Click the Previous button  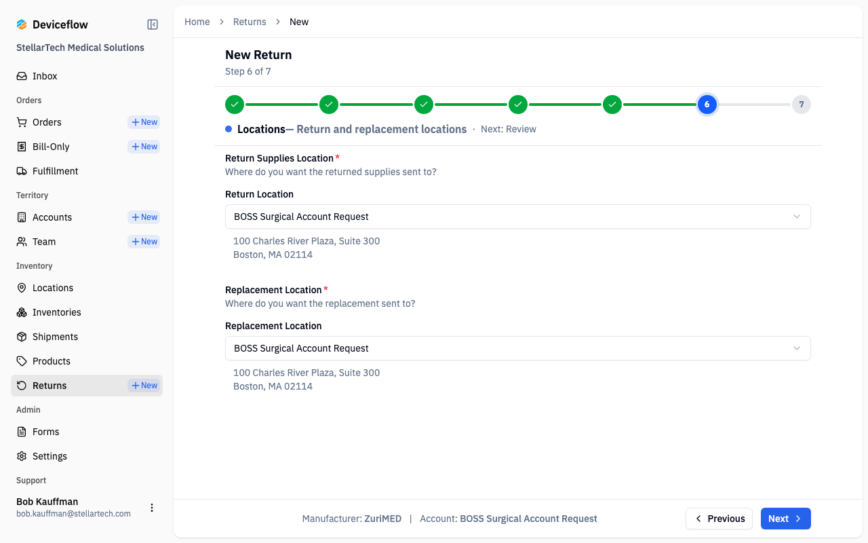click(719, 519)
